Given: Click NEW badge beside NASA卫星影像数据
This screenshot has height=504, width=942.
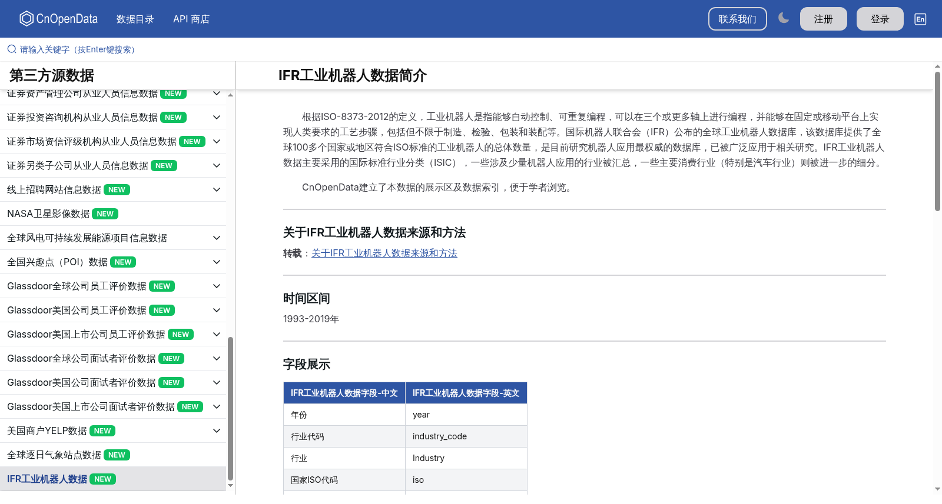Looking at the screenshot, I should tap(105, 213).
